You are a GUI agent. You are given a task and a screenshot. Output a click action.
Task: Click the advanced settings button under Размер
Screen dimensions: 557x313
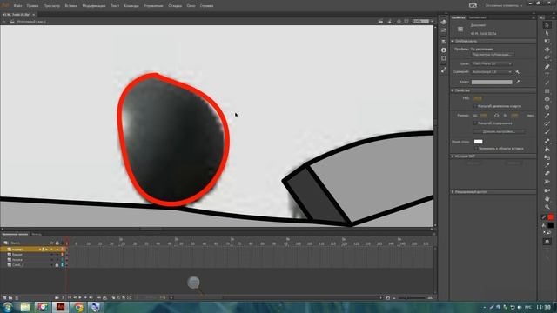coord(499,131)
